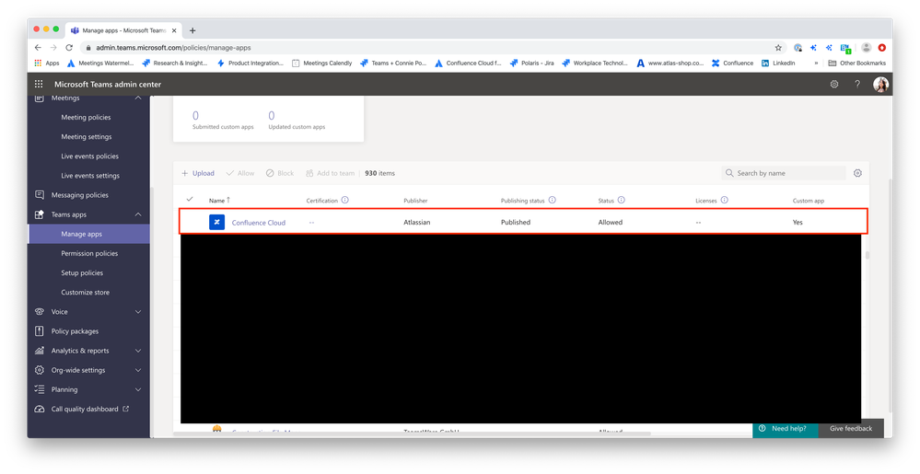
Task: Click the red extension icon in Chrome toolbar
Action: (x=882, y=48)
